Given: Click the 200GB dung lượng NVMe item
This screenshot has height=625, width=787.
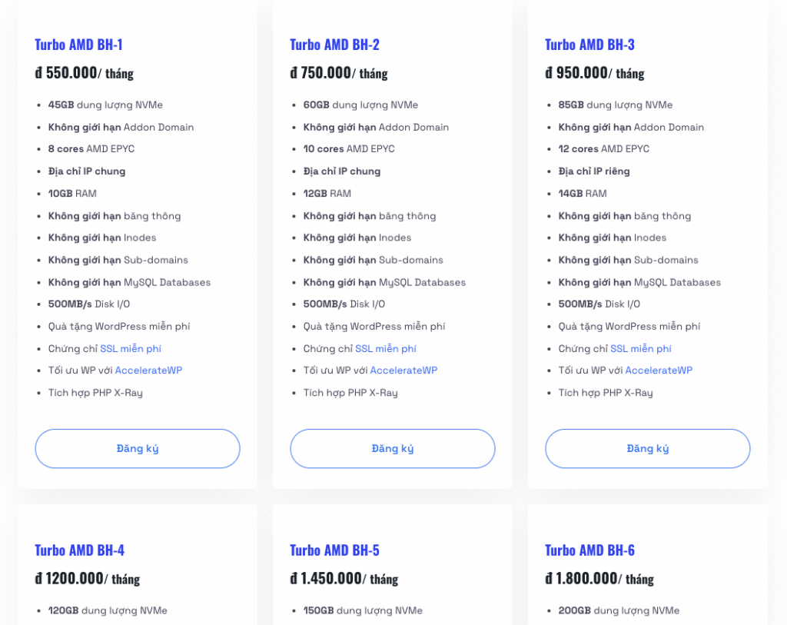Looking at the screenshot, I should click(x=619, y=610).
